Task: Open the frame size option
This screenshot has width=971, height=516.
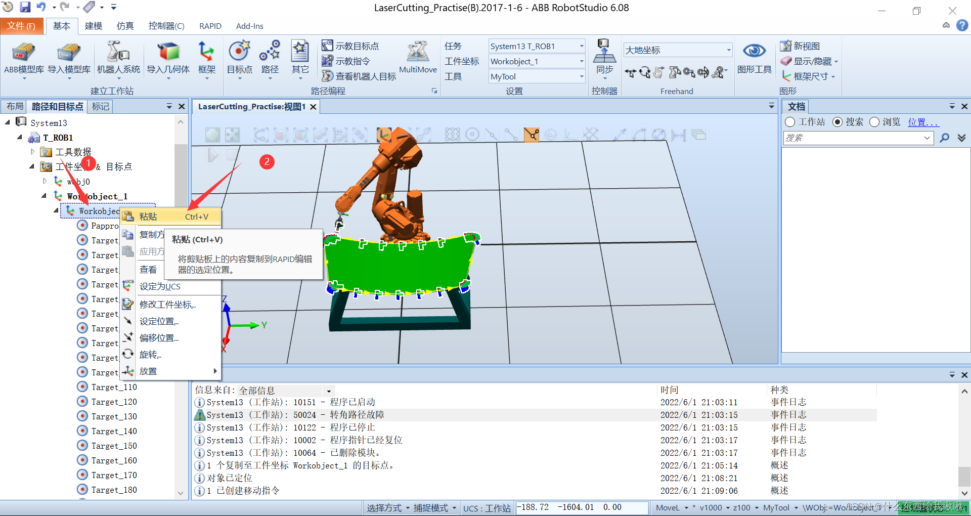Action: click(x=808, y=76)
